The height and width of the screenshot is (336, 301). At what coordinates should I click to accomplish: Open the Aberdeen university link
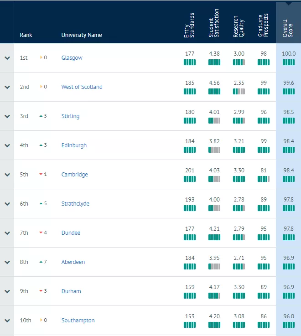[x=73, y=262]
